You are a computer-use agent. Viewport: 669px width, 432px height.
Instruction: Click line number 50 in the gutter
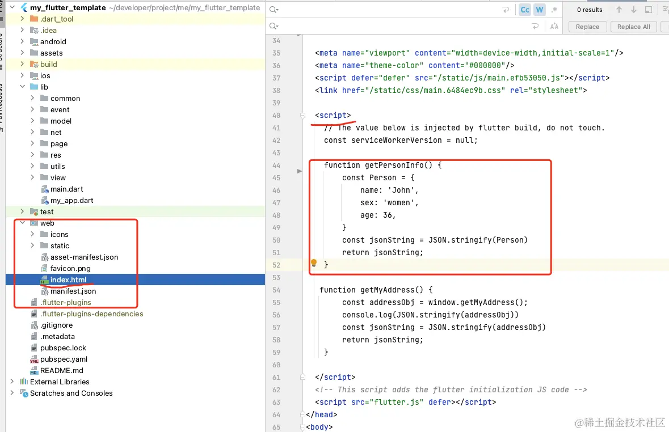[x=276, y=240]
